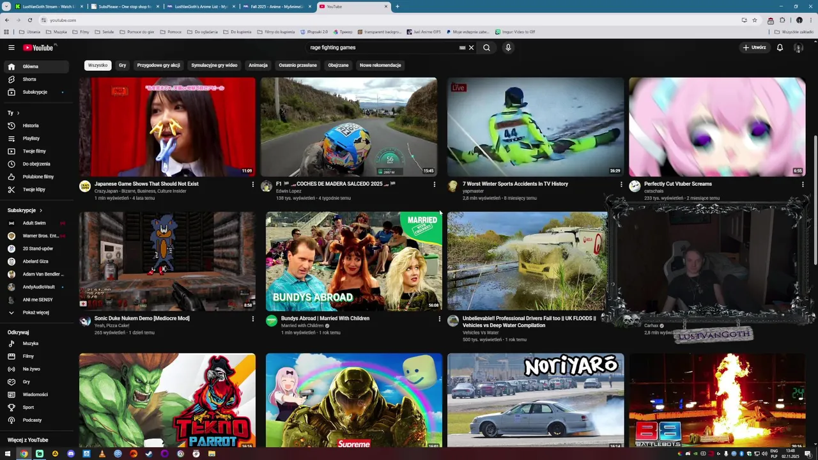This screenshot has width=818, height=460.
Task: Open the account avatar menu
Action: click(798, 47)
